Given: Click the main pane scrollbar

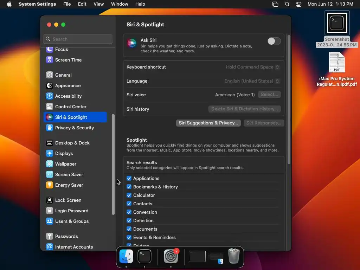Looking at the screenshot, I should pyautogui.click(x=289, y=99).
